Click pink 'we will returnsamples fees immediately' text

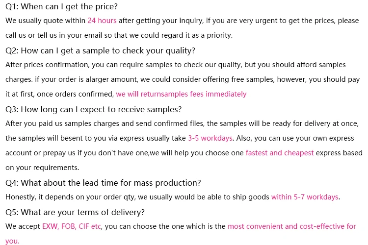click(181, 94)
